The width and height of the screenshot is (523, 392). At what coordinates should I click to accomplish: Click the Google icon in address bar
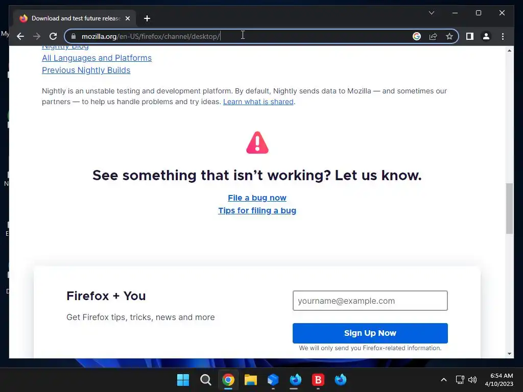coord(417,36)
